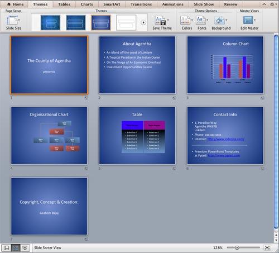279x253 pixels.
Task: Click the scrollbar down arrow
Action: pyautogui.click(x=276, y=240)
